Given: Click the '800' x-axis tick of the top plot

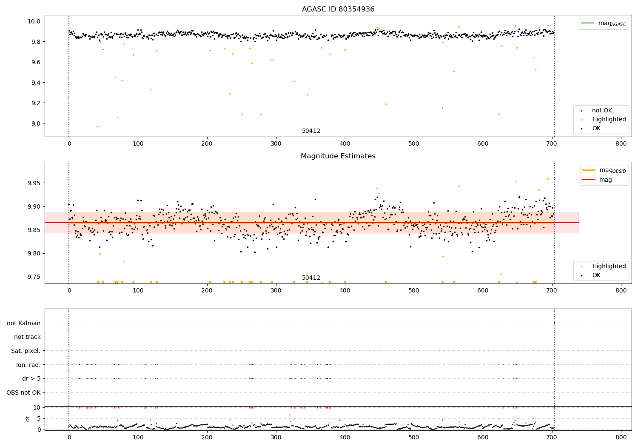Looking at the screenshot, I should click(x=621, y=143).
